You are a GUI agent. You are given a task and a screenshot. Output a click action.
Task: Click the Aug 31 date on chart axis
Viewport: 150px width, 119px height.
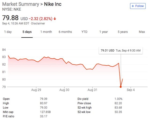point(92,90)
